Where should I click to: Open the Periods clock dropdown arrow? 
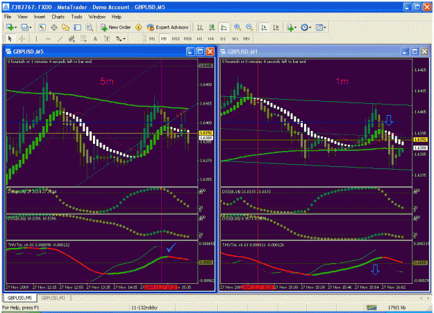coord(310,27)
